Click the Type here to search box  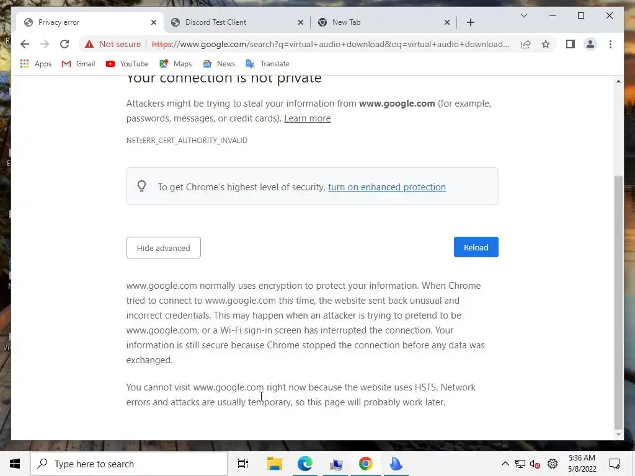129,464
